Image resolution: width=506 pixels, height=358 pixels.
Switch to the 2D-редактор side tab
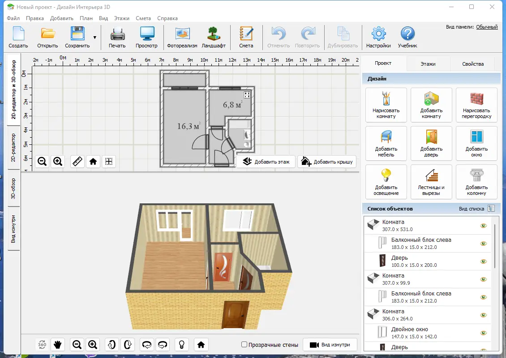click(13, 147)
